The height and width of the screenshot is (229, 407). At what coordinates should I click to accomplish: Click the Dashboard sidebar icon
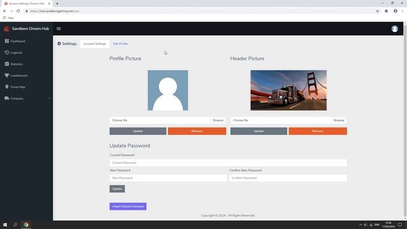tap(7, 41)
